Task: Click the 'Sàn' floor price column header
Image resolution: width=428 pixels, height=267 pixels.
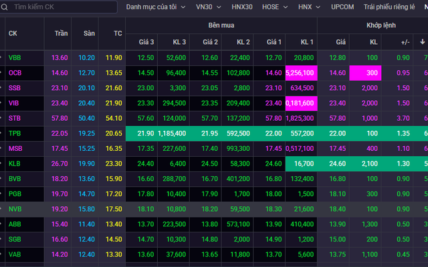Action: coord(88,33)
